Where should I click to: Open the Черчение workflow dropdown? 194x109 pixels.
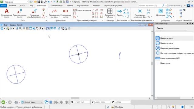[x=27, y=2]
